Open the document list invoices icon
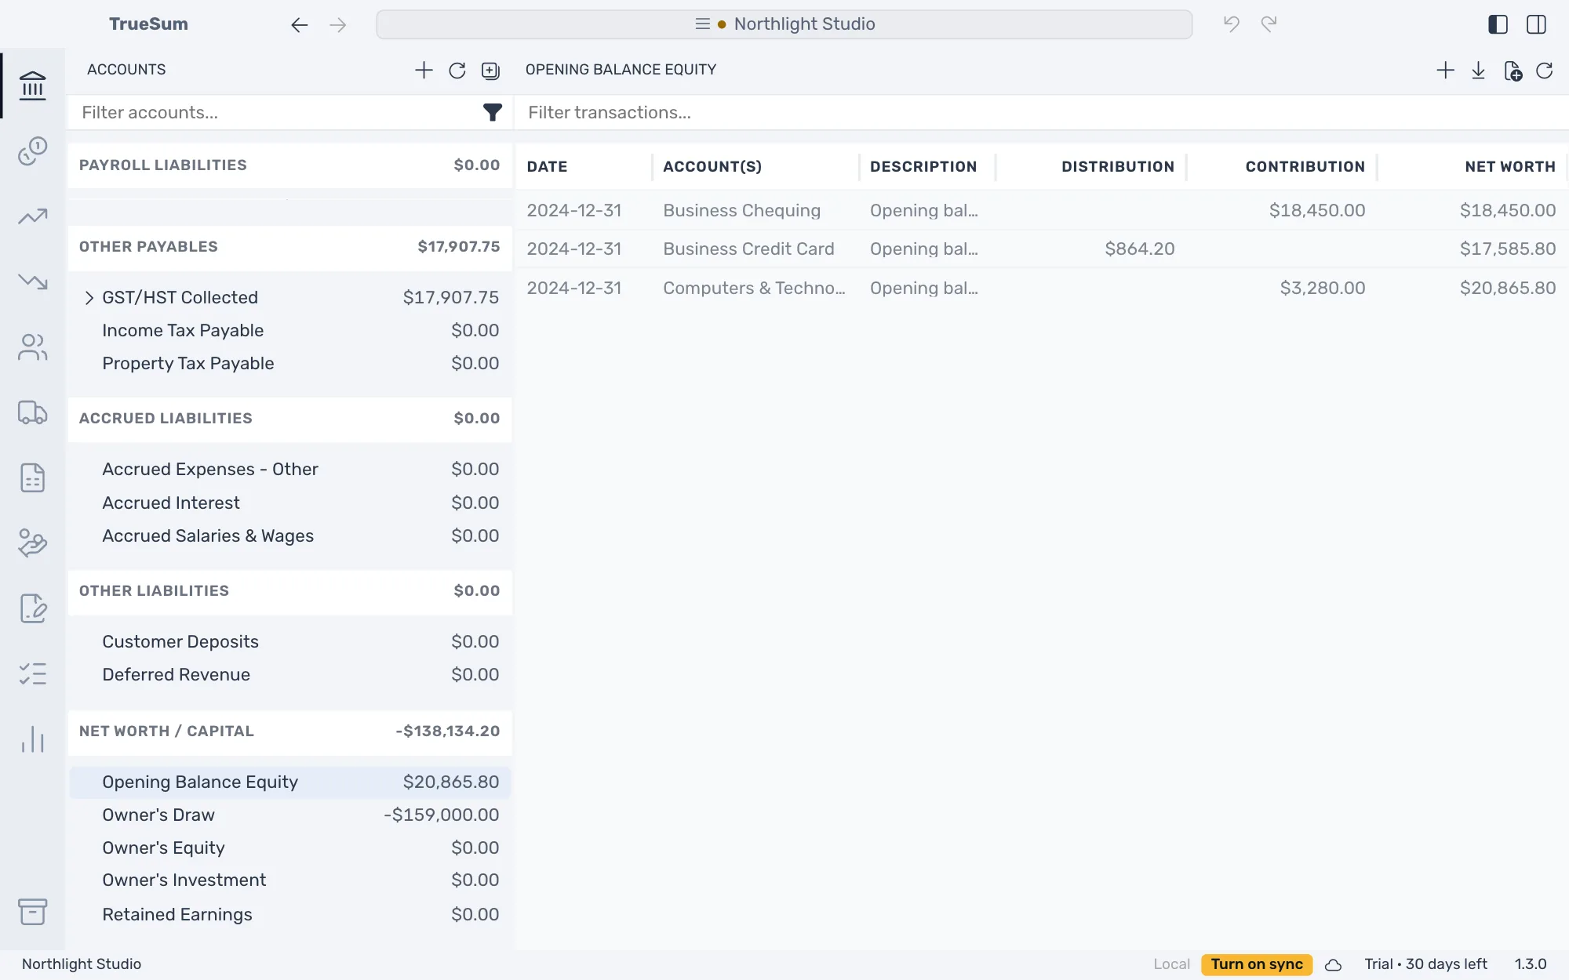 (x=32, y=477)
